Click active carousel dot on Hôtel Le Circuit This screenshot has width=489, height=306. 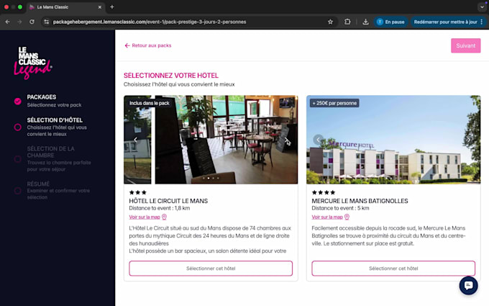[x=209, y=179]
